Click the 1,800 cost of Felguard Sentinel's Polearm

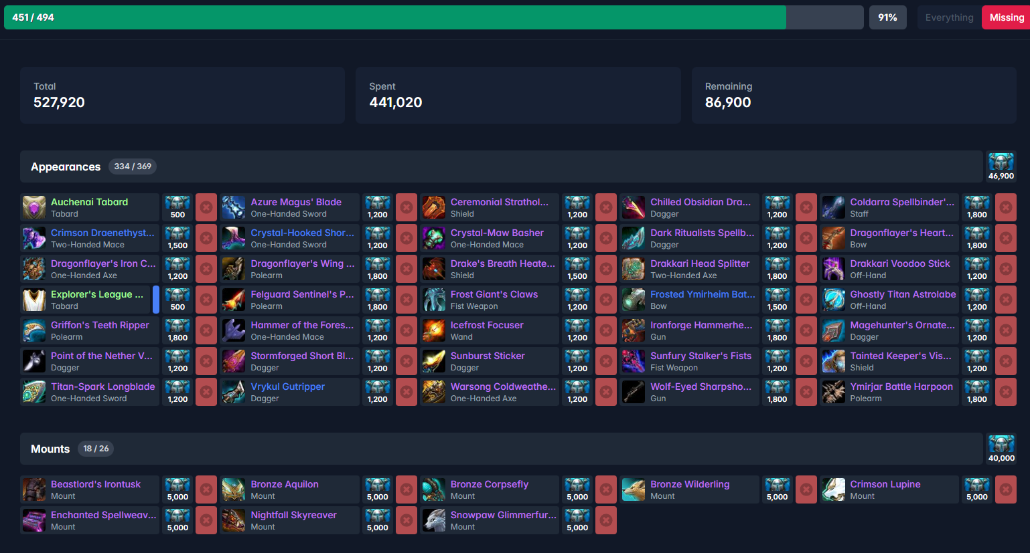pyautogui.click(x=377, y=300)
